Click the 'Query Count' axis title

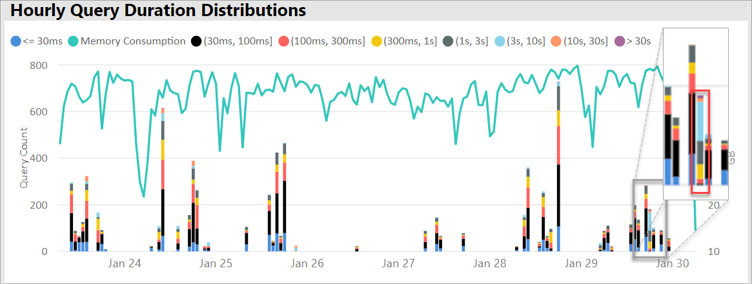click(24, 157)
